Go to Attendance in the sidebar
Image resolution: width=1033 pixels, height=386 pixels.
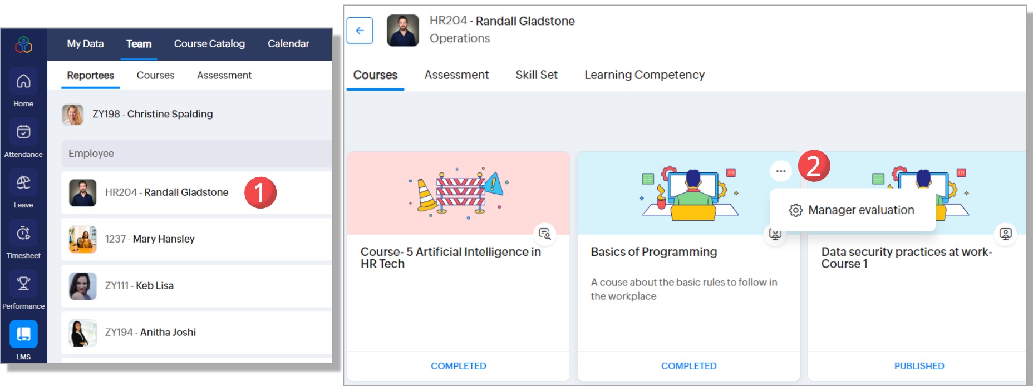(x=23, y=132)
